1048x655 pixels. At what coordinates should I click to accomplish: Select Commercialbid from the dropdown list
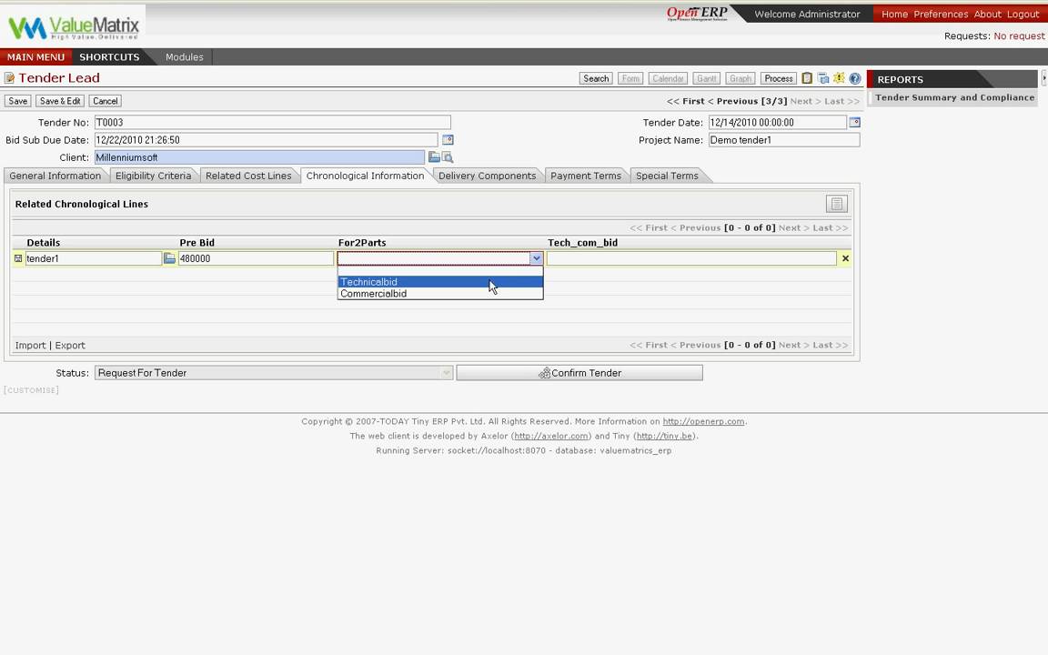[x=440, y=294]
